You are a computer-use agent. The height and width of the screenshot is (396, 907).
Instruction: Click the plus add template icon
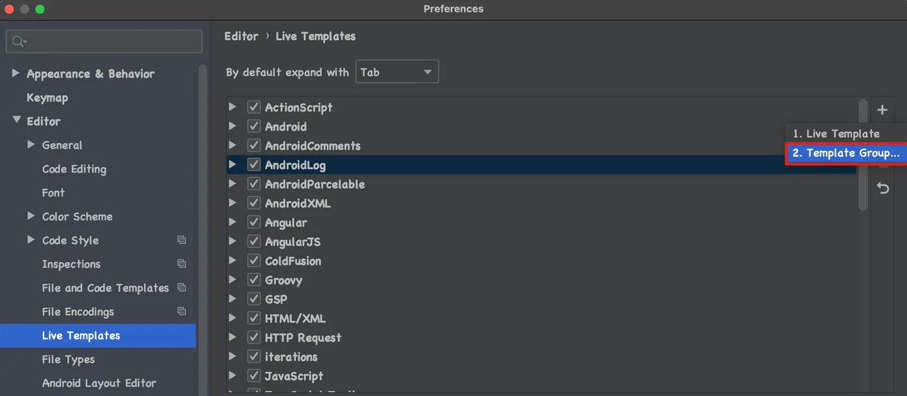pos(882,110)
